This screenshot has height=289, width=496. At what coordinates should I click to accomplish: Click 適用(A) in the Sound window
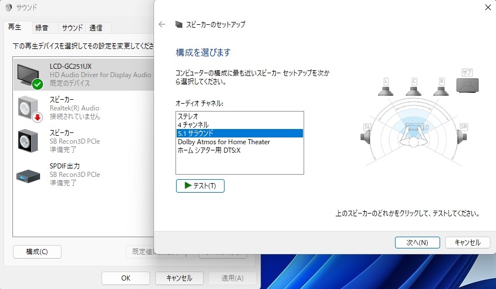[x=232, y=278]
